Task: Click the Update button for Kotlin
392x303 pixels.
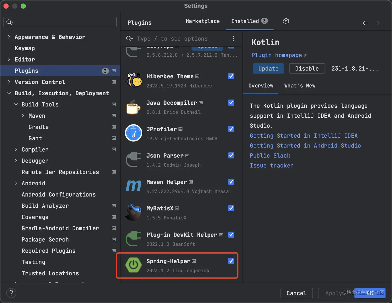Action: pos(268,69)
